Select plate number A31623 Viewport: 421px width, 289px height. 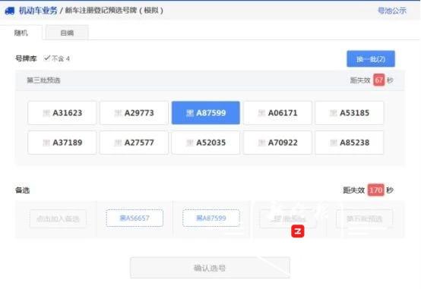[62, 113]
